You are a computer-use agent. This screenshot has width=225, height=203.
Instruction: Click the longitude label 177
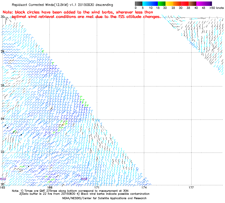(191, 187)
